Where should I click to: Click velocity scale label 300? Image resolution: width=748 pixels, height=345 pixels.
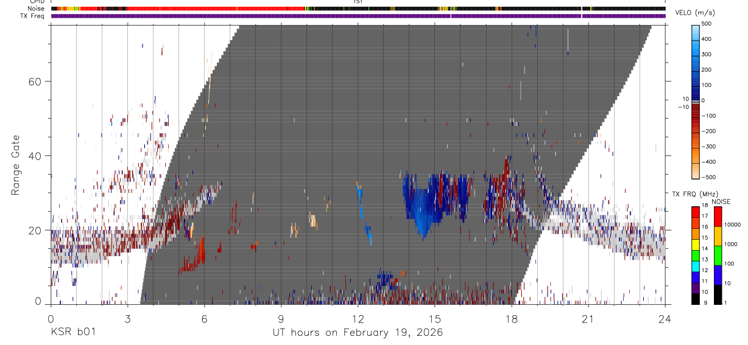click(707, 54)
